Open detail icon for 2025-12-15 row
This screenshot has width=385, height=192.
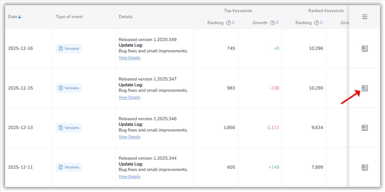364,88
